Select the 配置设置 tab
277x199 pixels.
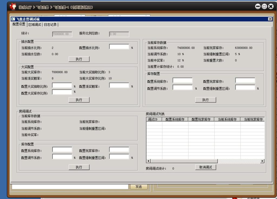[19, 24]
